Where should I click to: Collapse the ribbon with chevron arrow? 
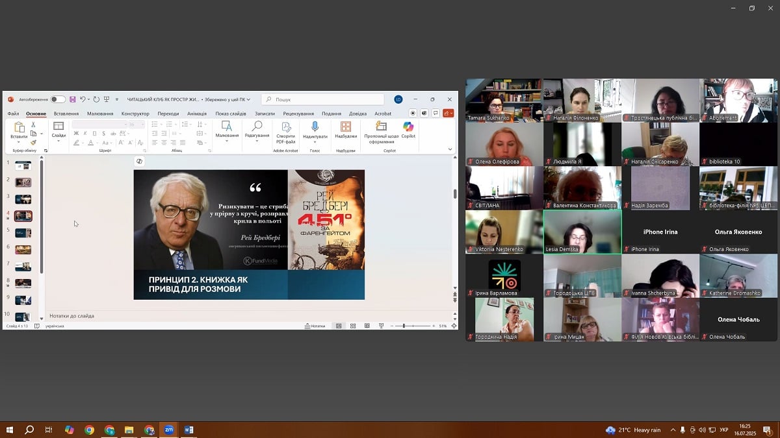point(450,149)
